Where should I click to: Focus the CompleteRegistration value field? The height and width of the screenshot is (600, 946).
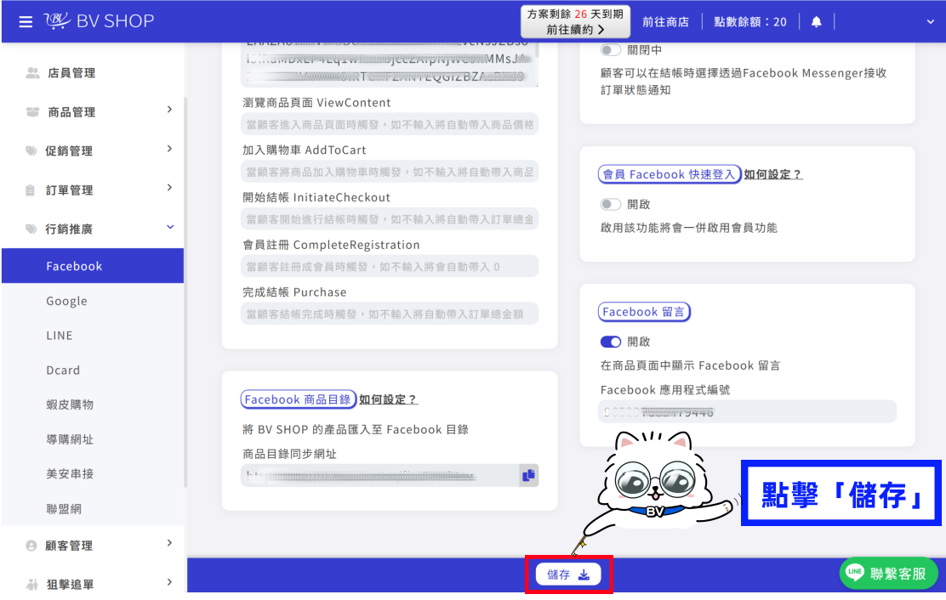[x=390, y=266]
